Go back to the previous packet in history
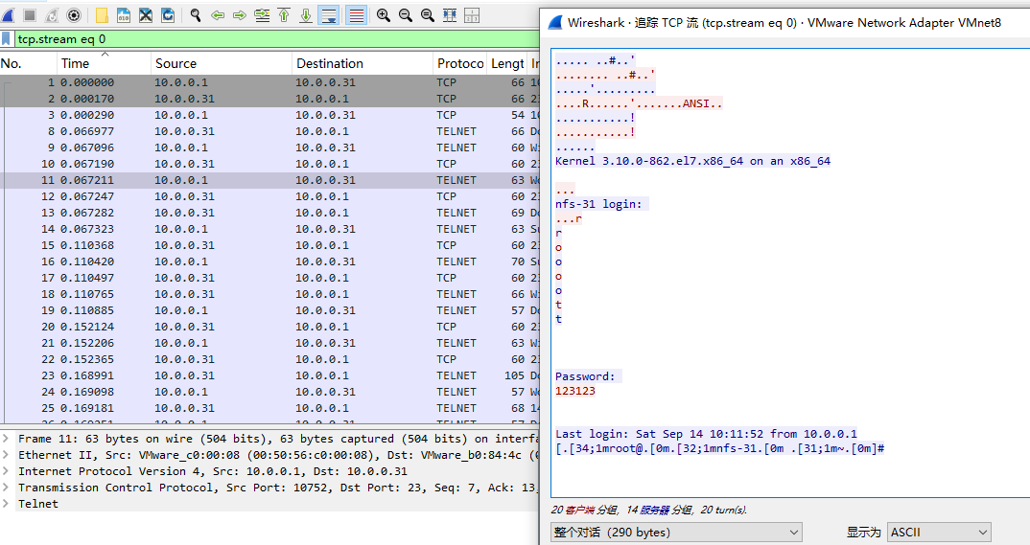 click(x=218, y=14)
